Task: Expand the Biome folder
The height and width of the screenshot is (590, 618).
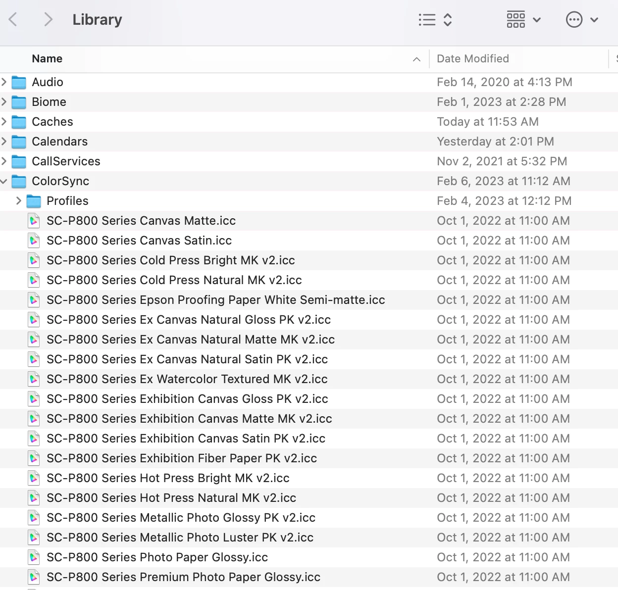Action: click(x=4, y=102)
